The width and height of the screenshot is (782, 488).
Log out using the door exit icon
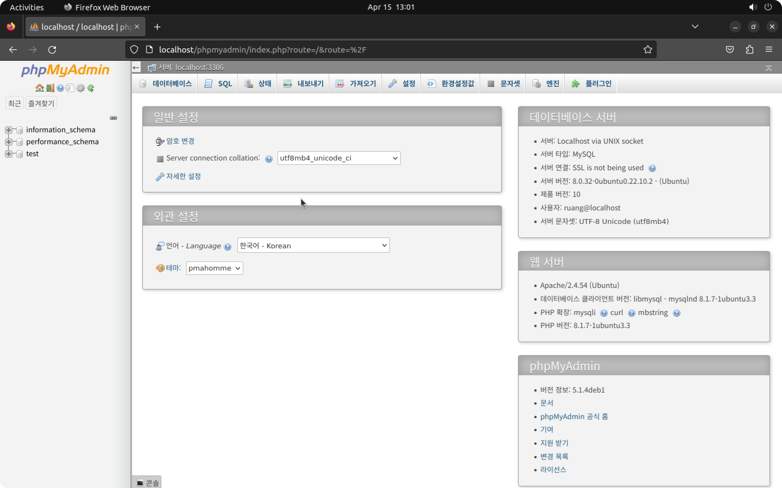tap(50, 88)
